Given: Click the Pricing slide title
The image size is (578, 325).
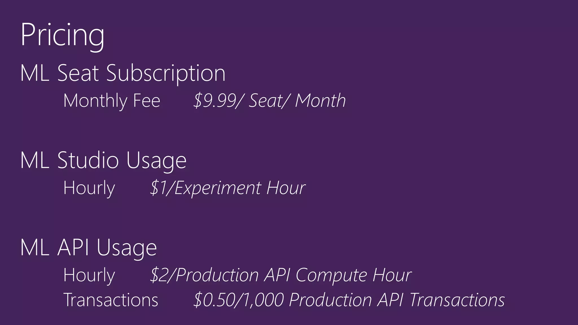Looking at the screenshot, I should (x=63, y=35).
